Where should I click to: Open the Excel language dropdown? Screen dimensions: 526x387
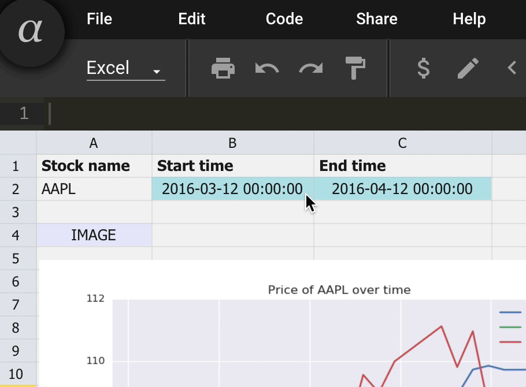pos(125,68)
